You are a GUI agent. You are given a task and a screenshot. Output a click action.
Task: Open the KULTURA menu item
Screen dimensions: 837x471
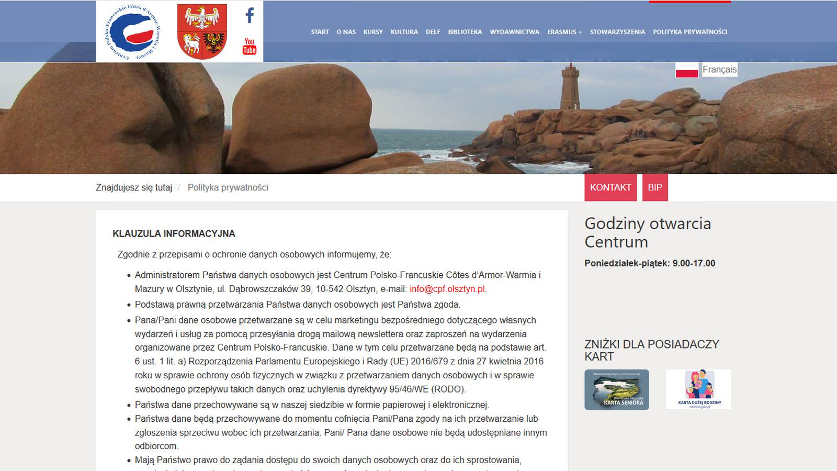(x=404, y=32)
